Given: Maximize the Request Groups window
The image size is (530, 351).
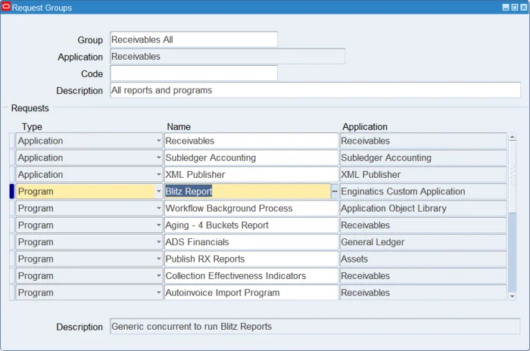Looking at the screenshot, I should click(514, 8).
